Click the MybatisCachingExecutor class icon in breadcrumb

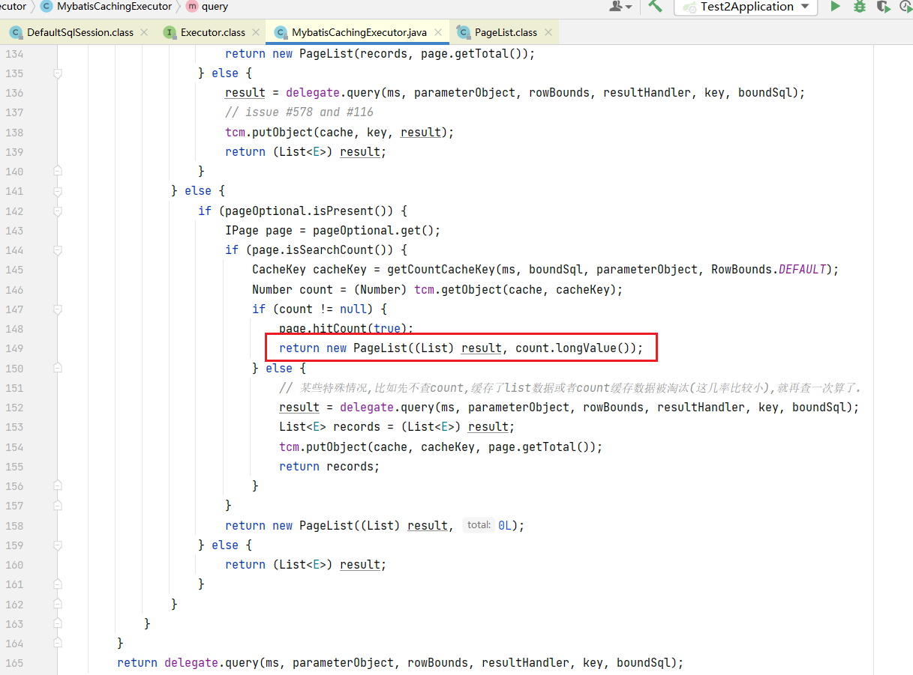47,7
